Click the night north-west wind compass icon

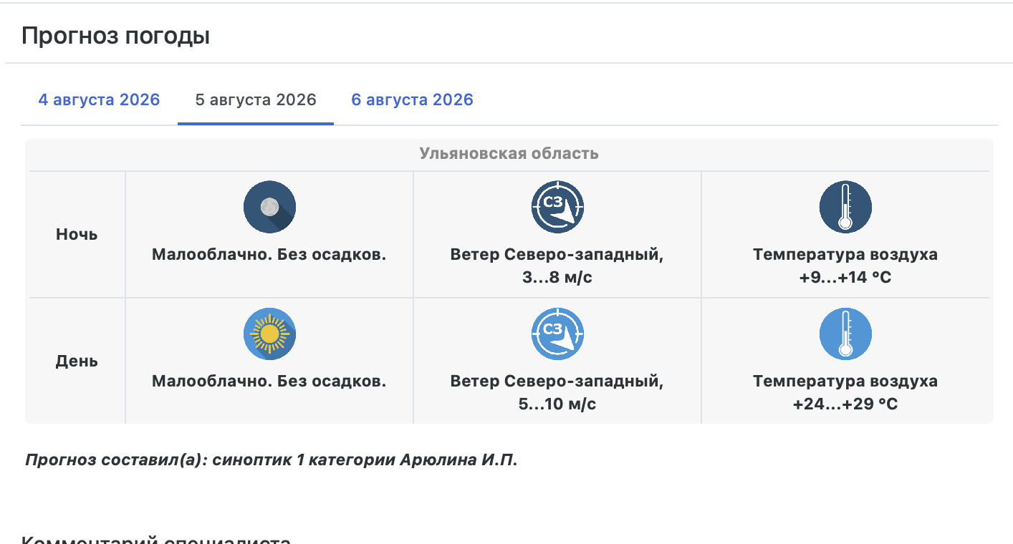pyautogui.click(x=557, y=207)
